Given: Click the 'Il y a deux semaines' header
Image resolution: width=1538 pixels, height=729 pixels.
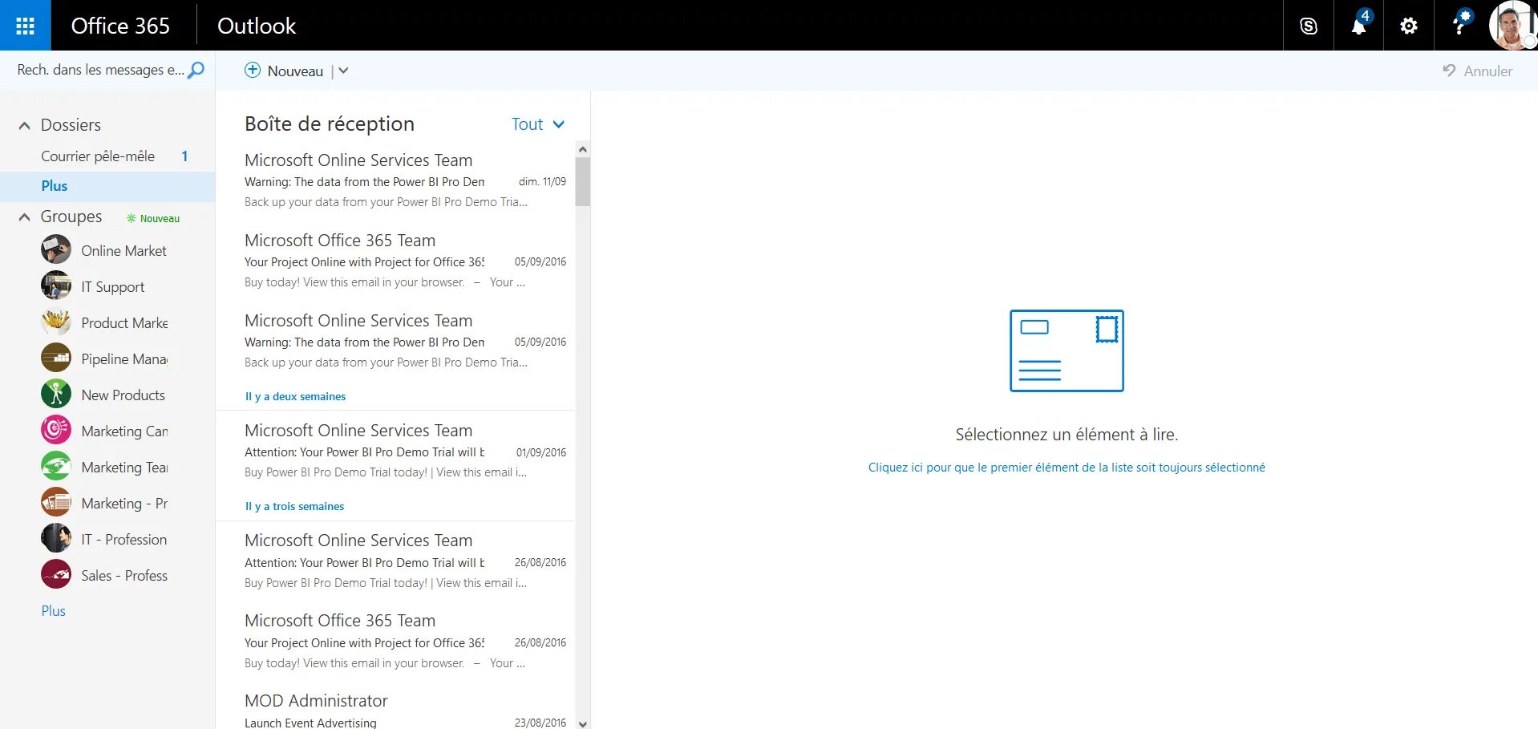Looking at the screenshot, I should (295, 396).
